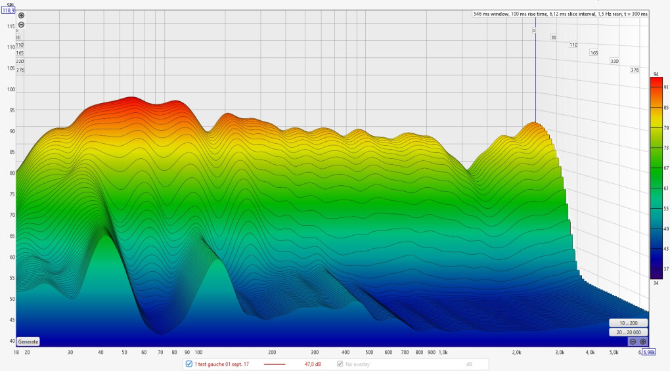The image size is (670, 371).
Task: Click the '61' color scale value
Action: (665, 188)
